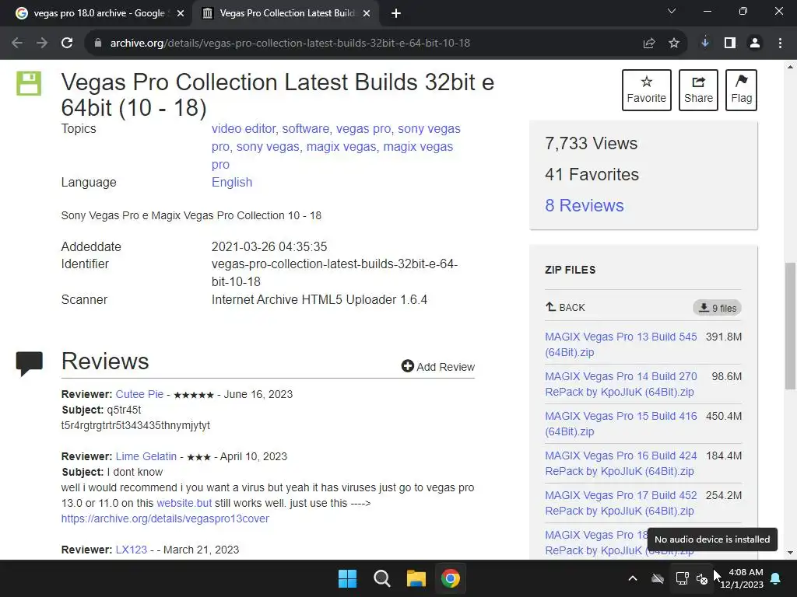Click the muted speaker tray icon
This screenshot has height=597, width=797.
pyautogui.click(x=702, y=578)
